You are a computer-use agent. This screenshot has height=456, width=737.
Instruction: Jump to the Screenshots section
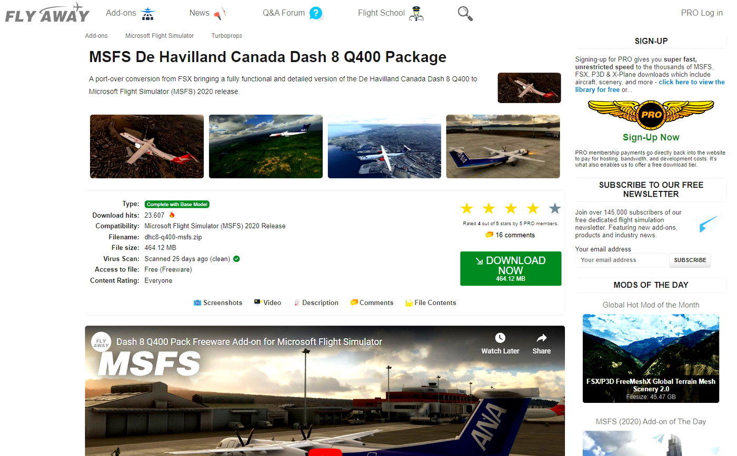[218, 303]
